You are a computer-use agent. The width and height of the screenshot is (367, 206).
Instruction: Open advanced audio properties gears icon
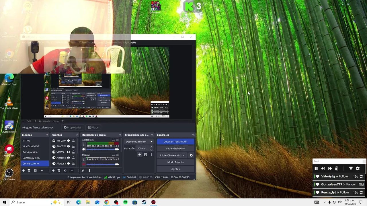[x=83, y=171]
